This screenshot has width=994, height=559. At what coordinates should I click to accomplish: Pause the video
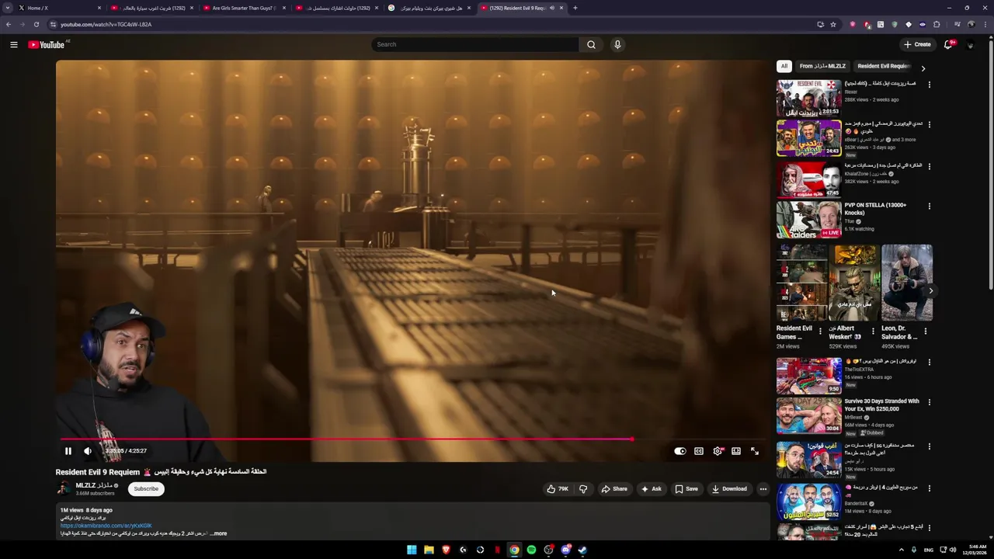point(68,451)
